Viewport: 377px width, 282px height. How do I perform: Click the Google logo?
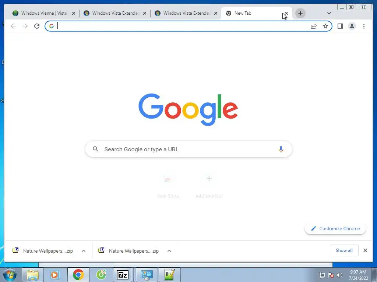(188, 109)
